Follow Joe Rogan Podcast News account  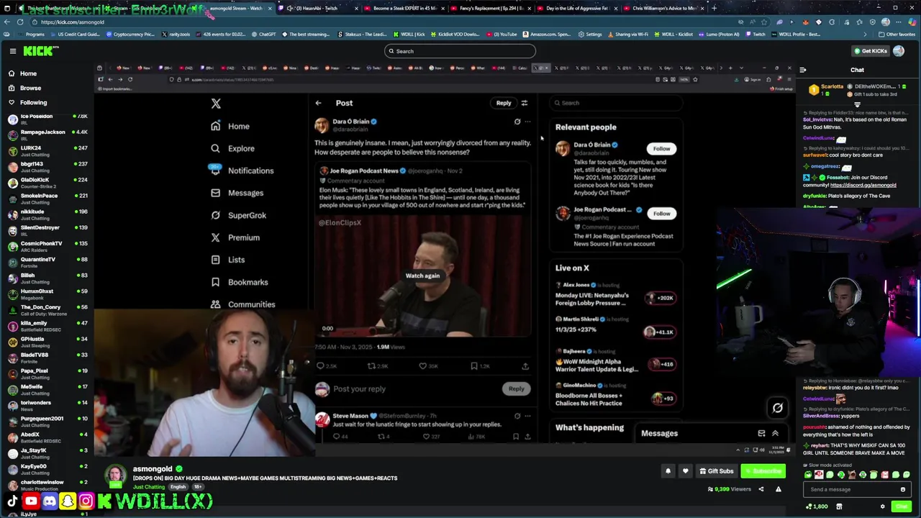pos(661,214)
